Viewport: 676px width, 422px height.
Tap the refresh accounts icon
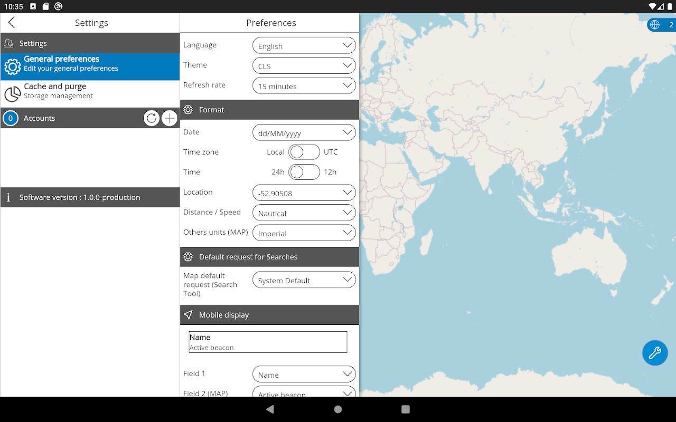point(152,118)
